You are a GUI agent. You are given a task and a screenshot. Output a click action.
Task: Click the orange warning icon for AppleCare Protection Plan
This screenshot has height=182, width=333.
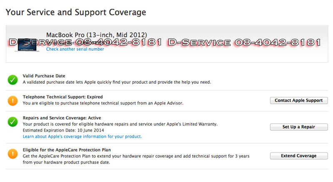coord(13,153)
